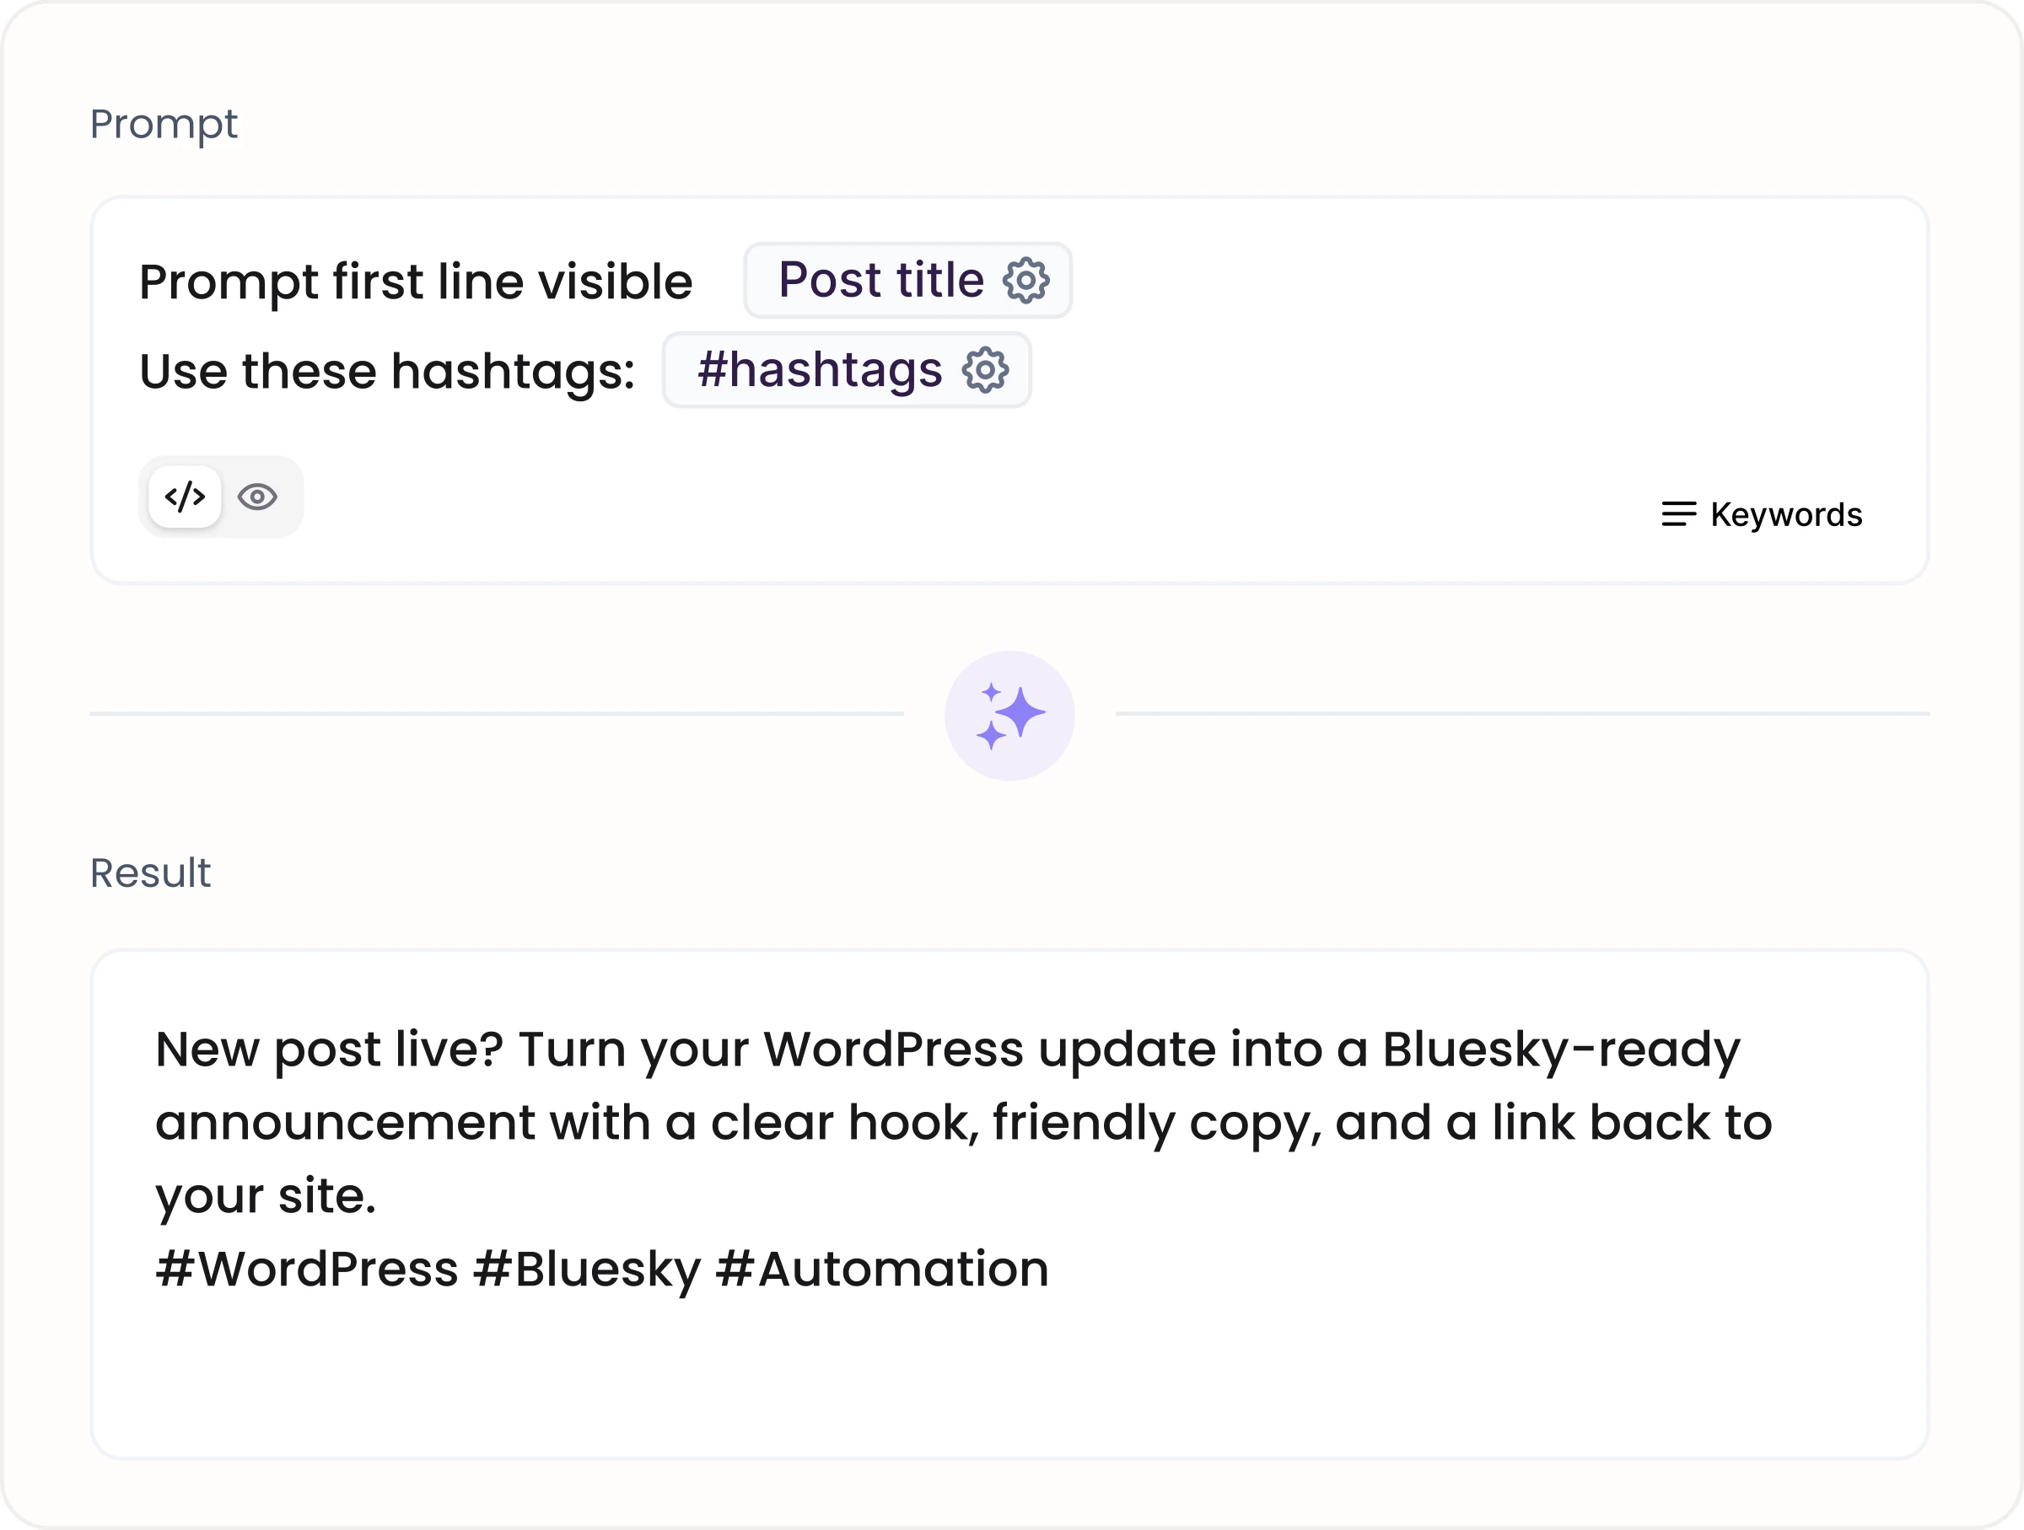The image size is (2024, 1530).
Task: Click the #Bluesky hashtag in result
Action: tap(586, 1269)
